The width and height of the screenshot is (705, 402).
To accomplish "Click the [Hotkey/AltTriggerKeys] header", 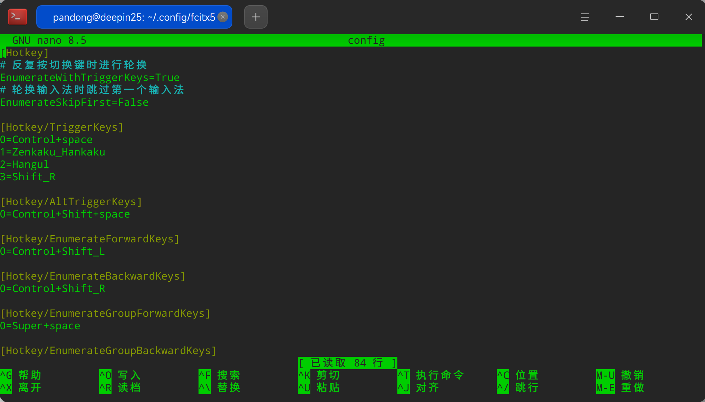I will (71, 202).
